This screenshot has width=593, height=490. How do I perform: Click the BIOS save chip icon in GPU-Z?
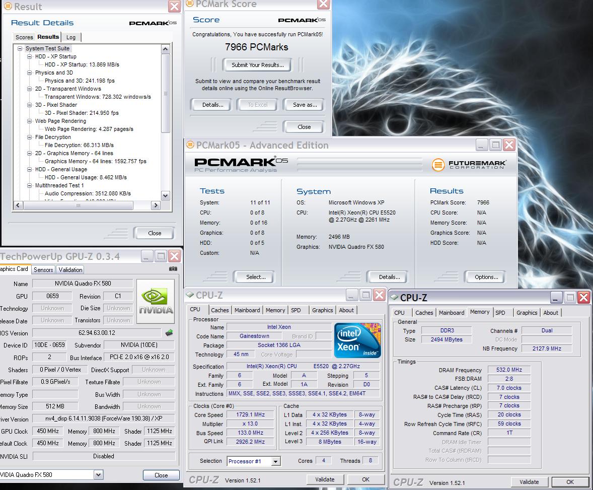coord(169,332)
